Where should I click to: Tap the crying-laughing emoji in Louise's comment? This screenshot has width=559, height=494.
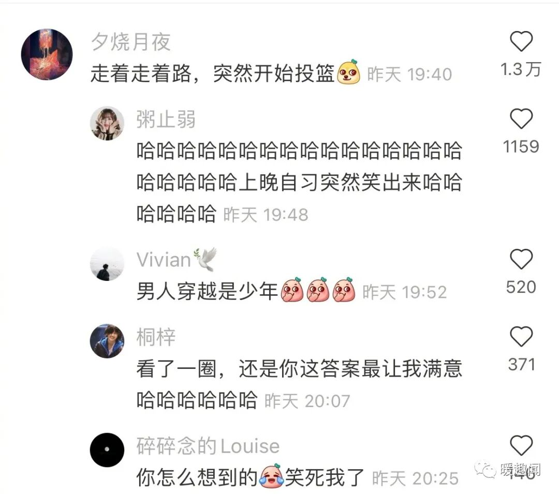[272, 476]
